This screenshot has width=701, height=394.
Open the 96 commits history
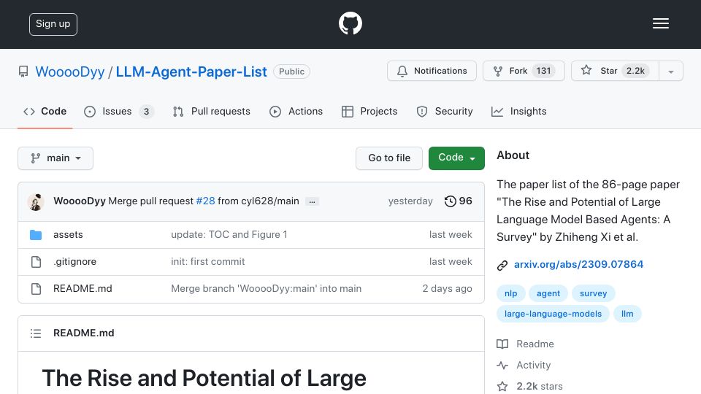(x=459, y=201)
